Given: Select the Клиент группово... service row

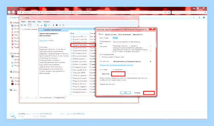Looking at the screenshot, I should [82, 62].
